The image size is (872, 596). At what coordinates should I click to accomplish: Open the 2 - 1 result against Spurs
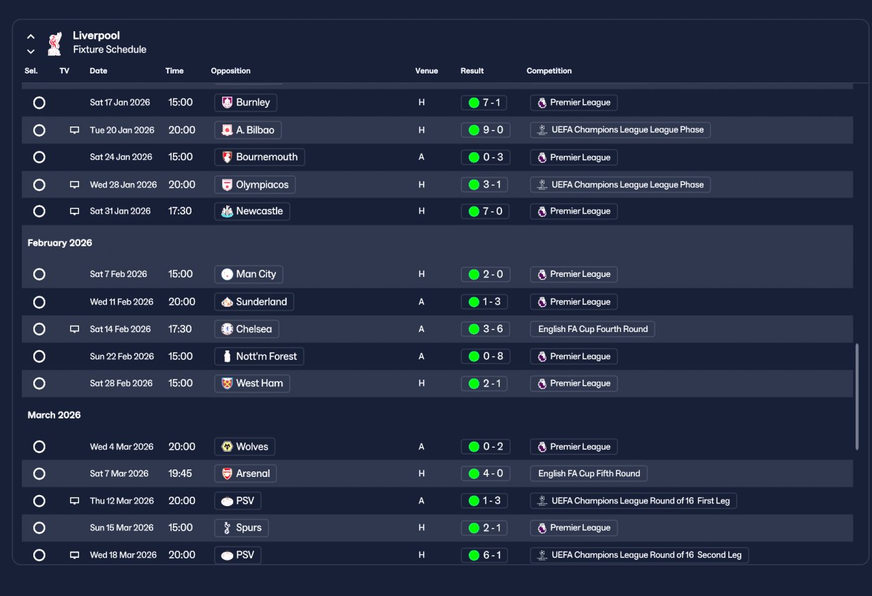pos(484,528)
